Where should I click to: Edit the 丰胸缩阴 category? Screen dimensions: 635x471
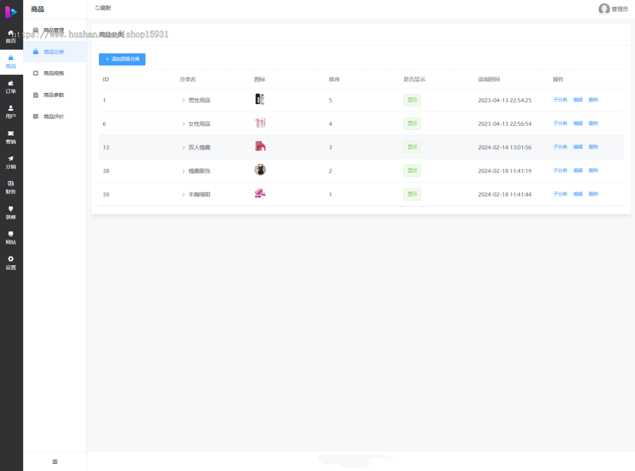[x=578, y=194]
